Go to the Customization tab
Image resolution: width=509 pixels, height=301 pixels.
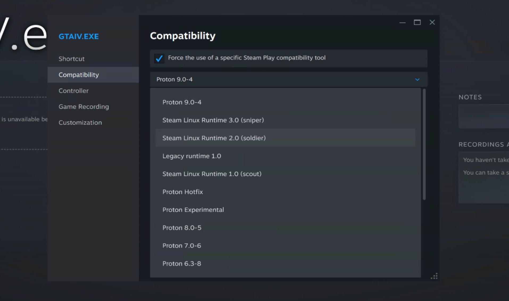(80, 123)
